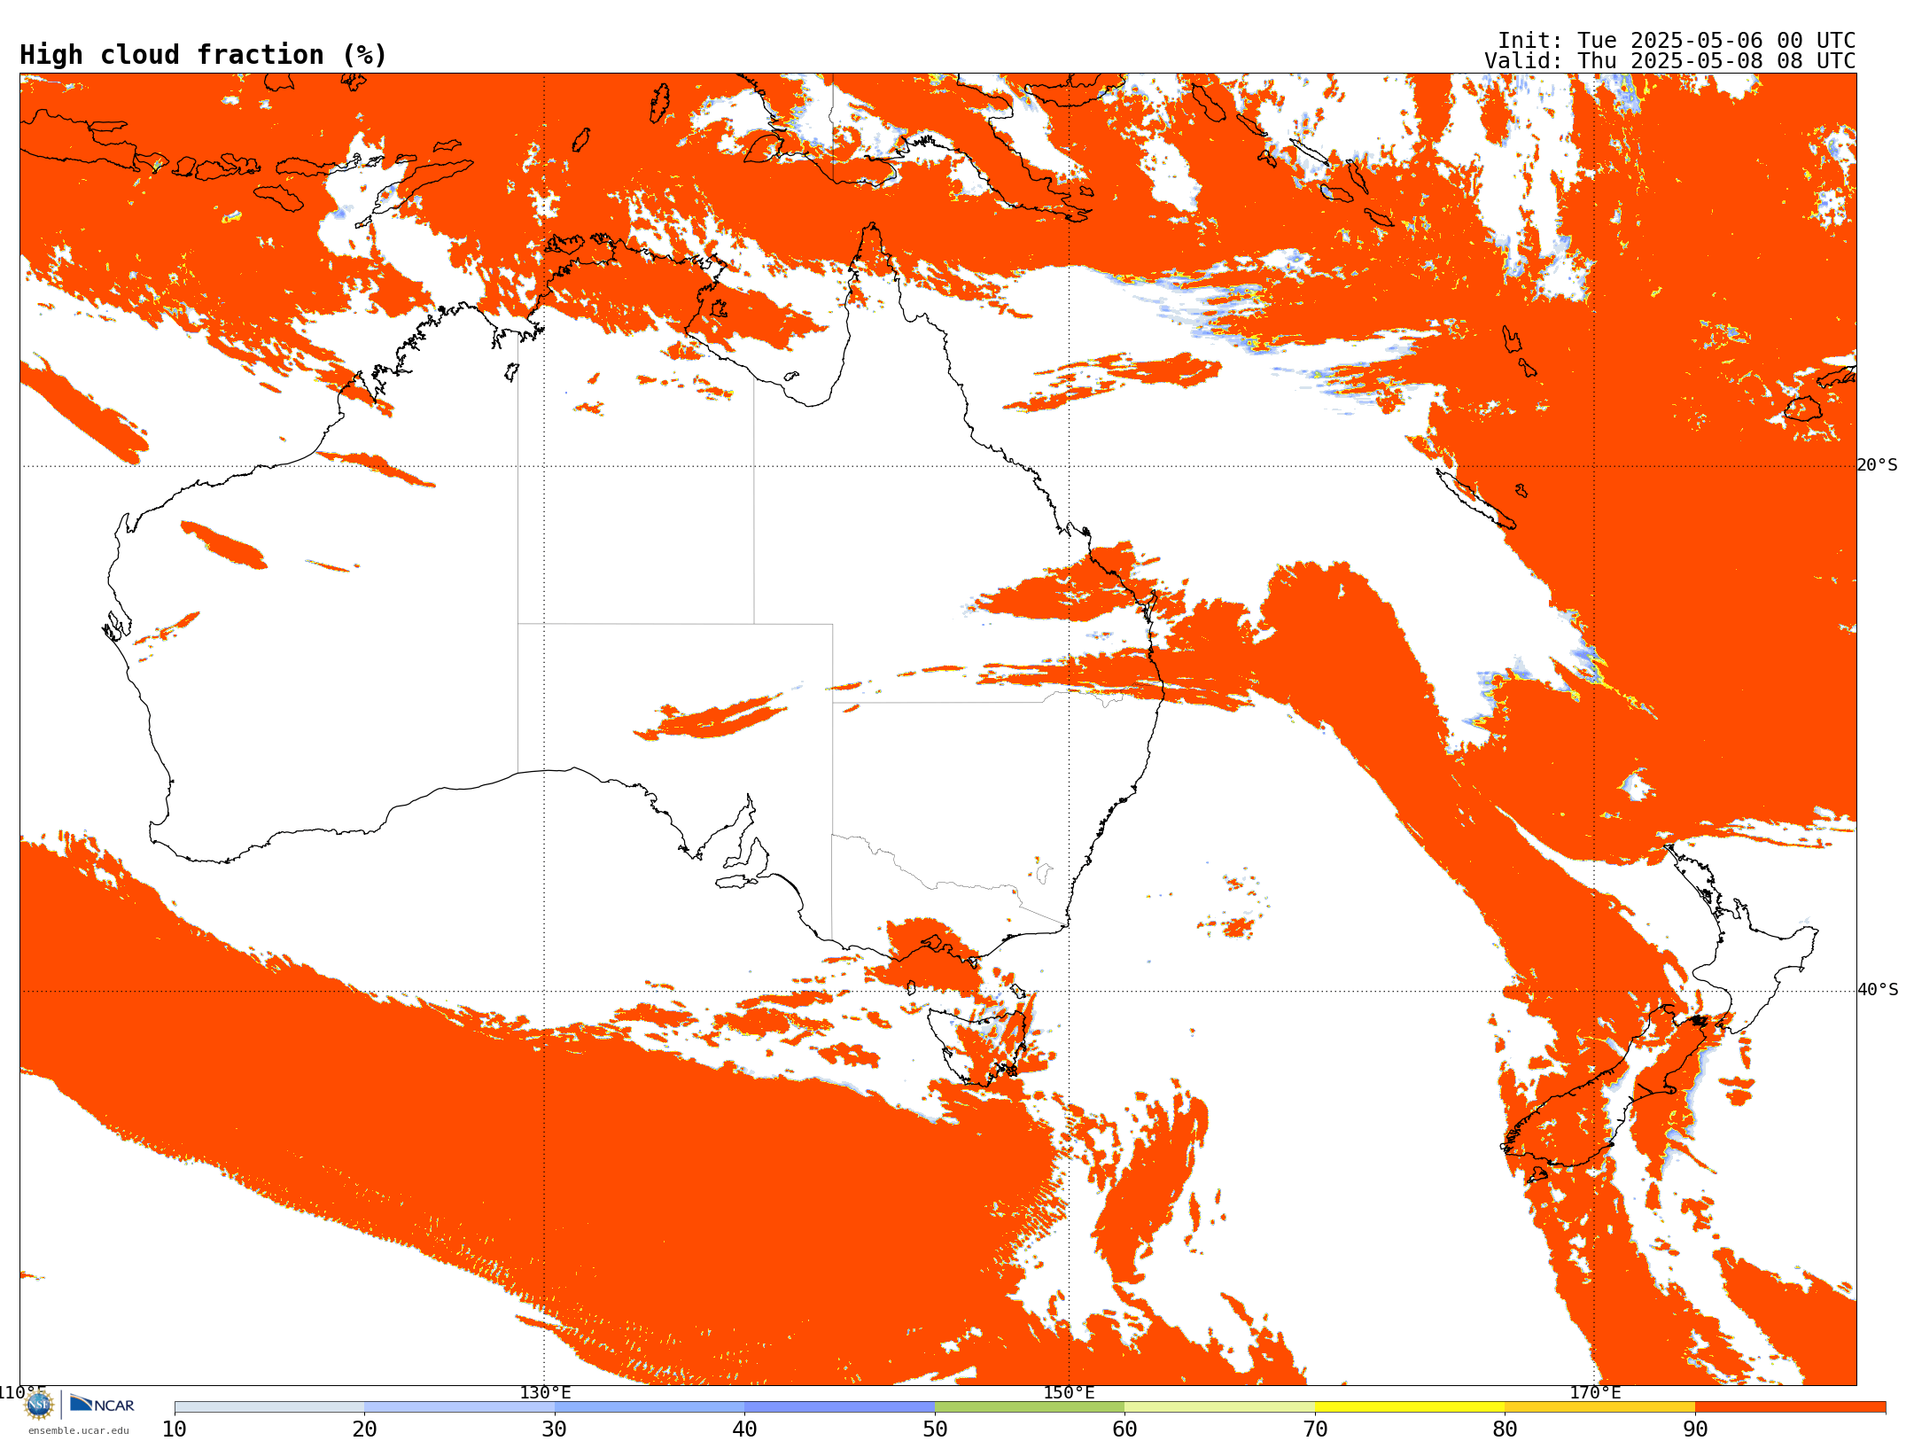This screenshot has width=1914, height=1441.
Task: Click the colorbar tick label 50
Action: pos(935,1429)
